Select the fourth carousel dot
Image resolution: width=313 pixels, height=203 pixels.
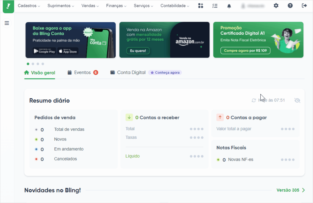(x=43, y=64)
